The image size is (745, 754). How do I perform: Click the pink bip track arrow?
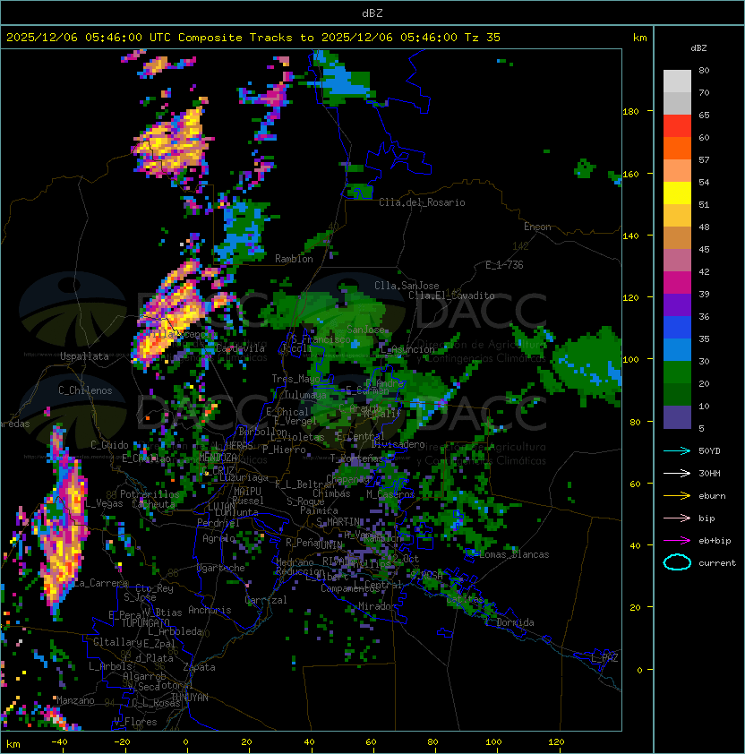coord(677,518)
